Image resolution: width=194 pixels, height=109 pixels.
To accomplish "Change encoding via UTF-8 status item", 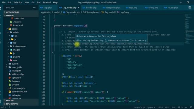I will point(160,107).
